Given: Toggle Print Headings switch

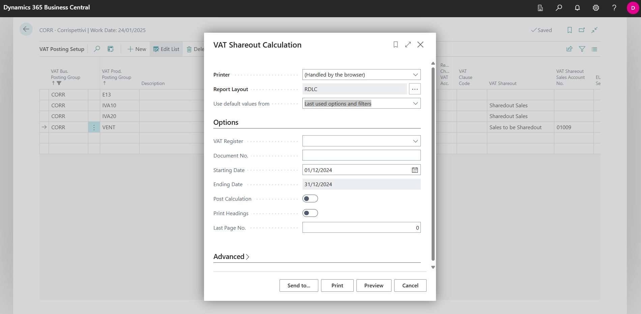Looking at the screenshot, I should 310,213.
